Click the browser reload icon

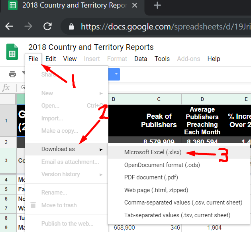tap(47, 26)
